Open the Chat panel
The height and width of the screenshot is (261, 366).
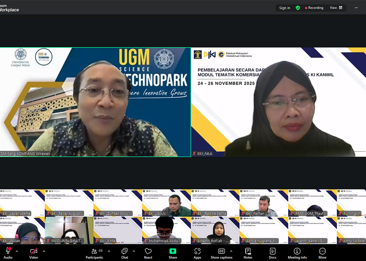pyautogui.click(x=124, y=253)
